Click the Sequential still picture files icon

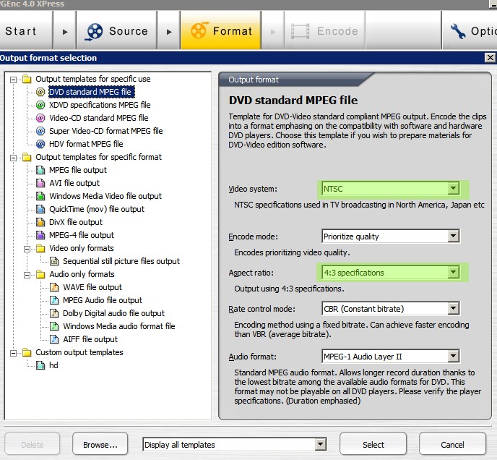(x=54, y=261)
